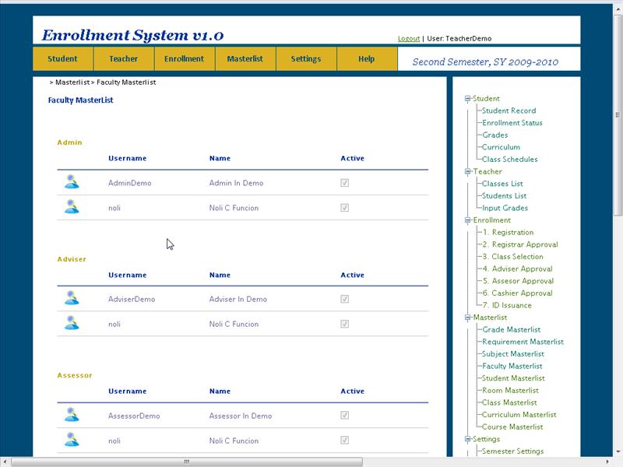
Task: Open the Help menu tab
Action: pyautogui.click(x=367, y=59)
